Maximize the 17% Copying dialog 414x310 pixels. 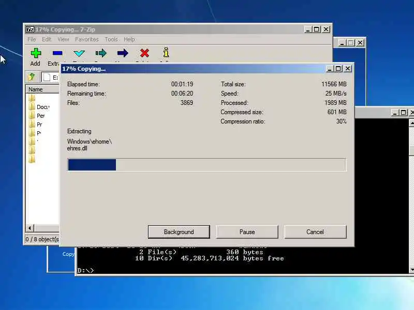click(338, 69)
